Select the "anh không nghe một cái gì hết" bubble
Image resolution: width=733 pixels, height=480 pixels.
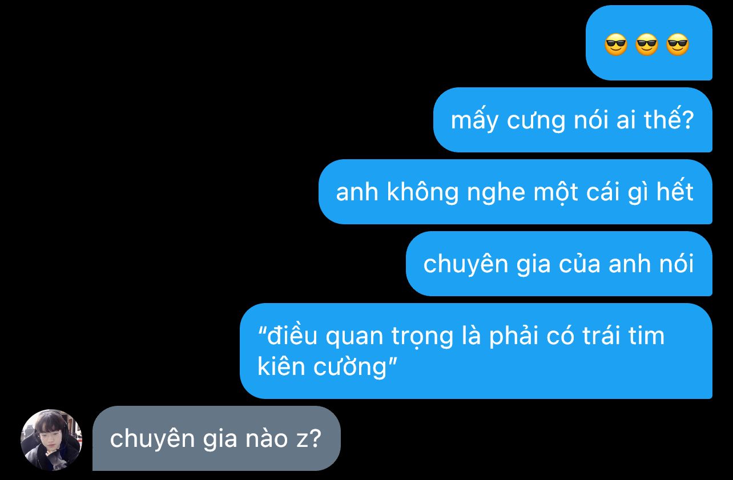tap(515, 192)
